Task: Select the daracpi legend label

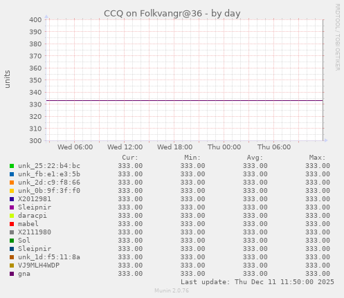Action: pos(33,216)
